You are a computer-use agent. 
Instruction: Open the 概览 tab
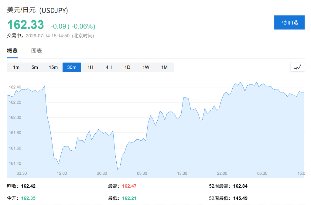tap(12, 51)
